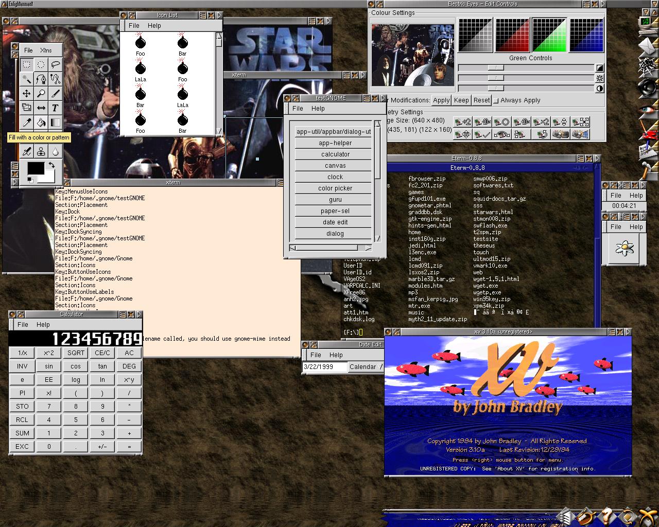Click the halve image size button
The height and width of the screenshot is (527, 659).
coord(462,122)
